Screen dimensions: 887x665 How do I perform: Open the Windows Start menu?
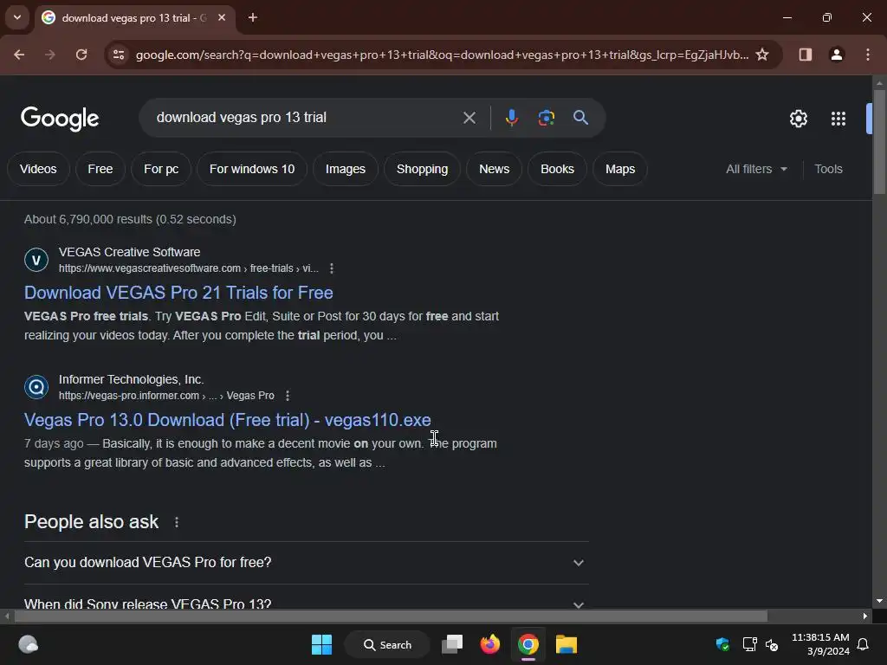(x=322, y=644)
